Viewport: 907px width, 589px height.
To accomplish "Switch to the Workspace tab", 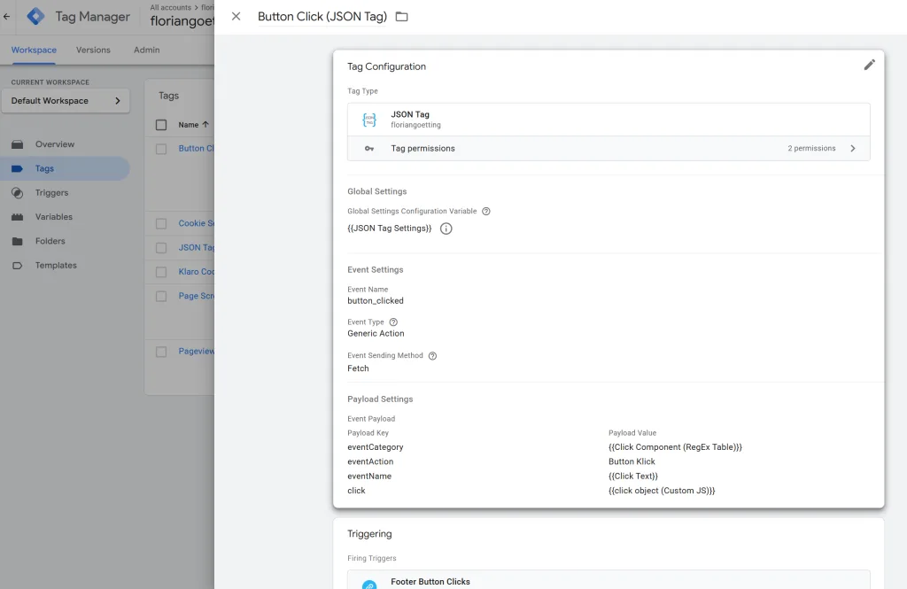I will pyautogui.click(x=35, y=50).
